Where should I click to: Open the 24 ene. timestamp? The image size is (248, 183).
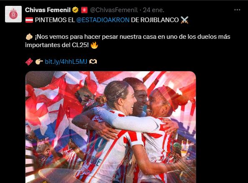pos(154,10)
